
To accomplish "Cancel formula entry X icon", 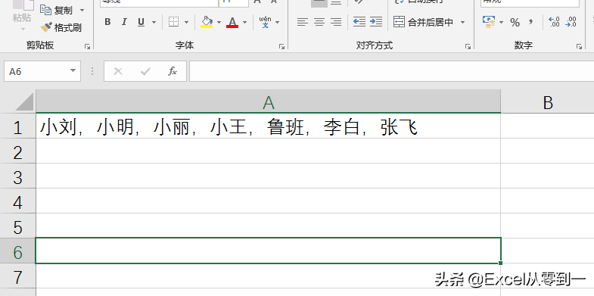I will pos(118,71).
